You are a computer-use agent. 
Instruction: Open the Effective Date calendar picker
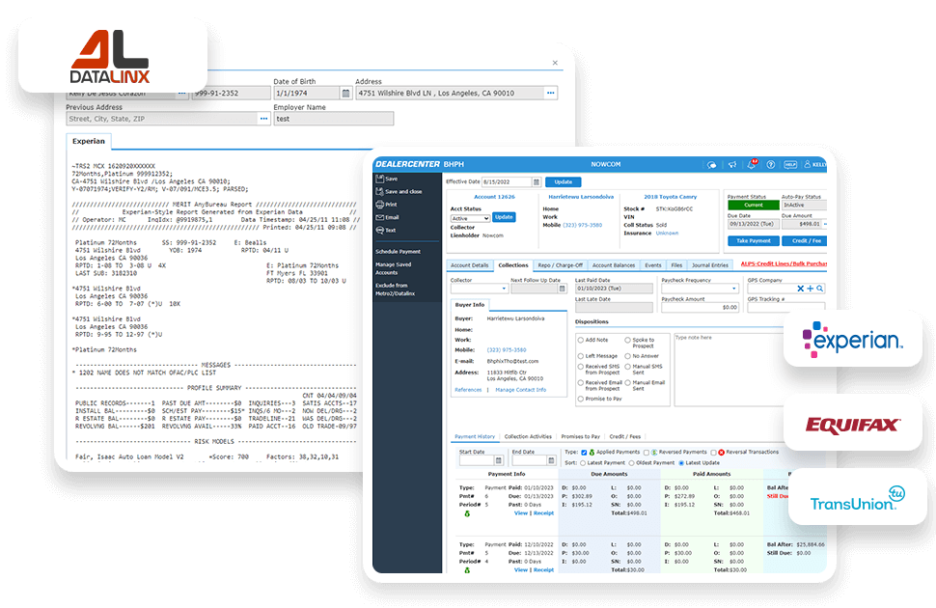pyautogui.click(x=537, y=182)
